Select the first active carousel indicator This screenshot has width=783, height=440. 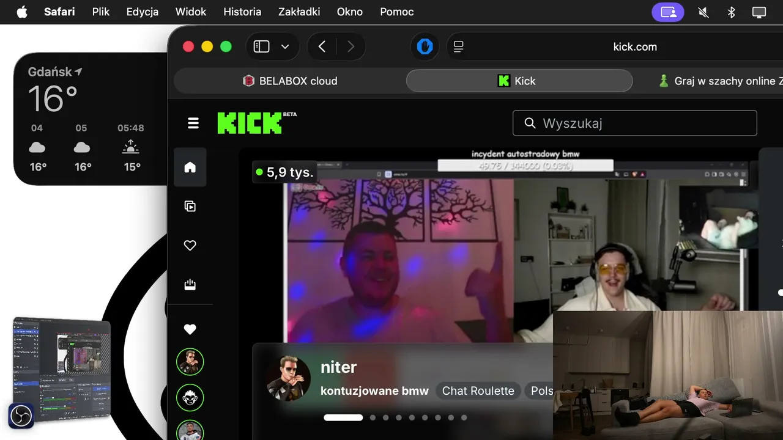point(343,418)
